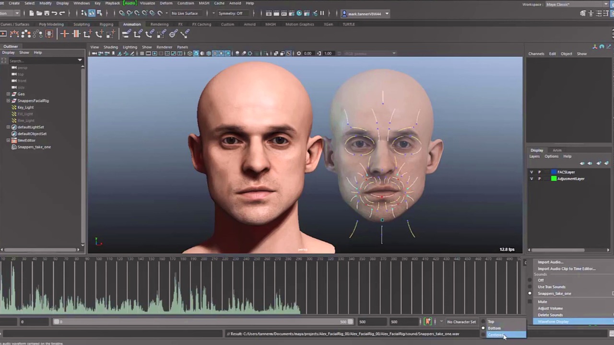Toggle visibility V of FACSLayer
The width and height of the screenshot is (614, 345).
tap(531, 172)
